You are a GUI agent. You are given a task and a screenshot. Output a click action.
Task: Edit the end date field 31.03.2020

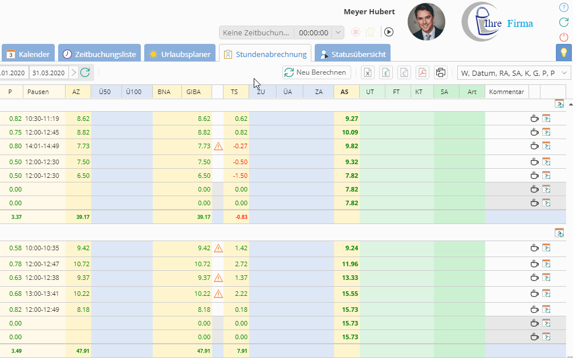point(49,72)
